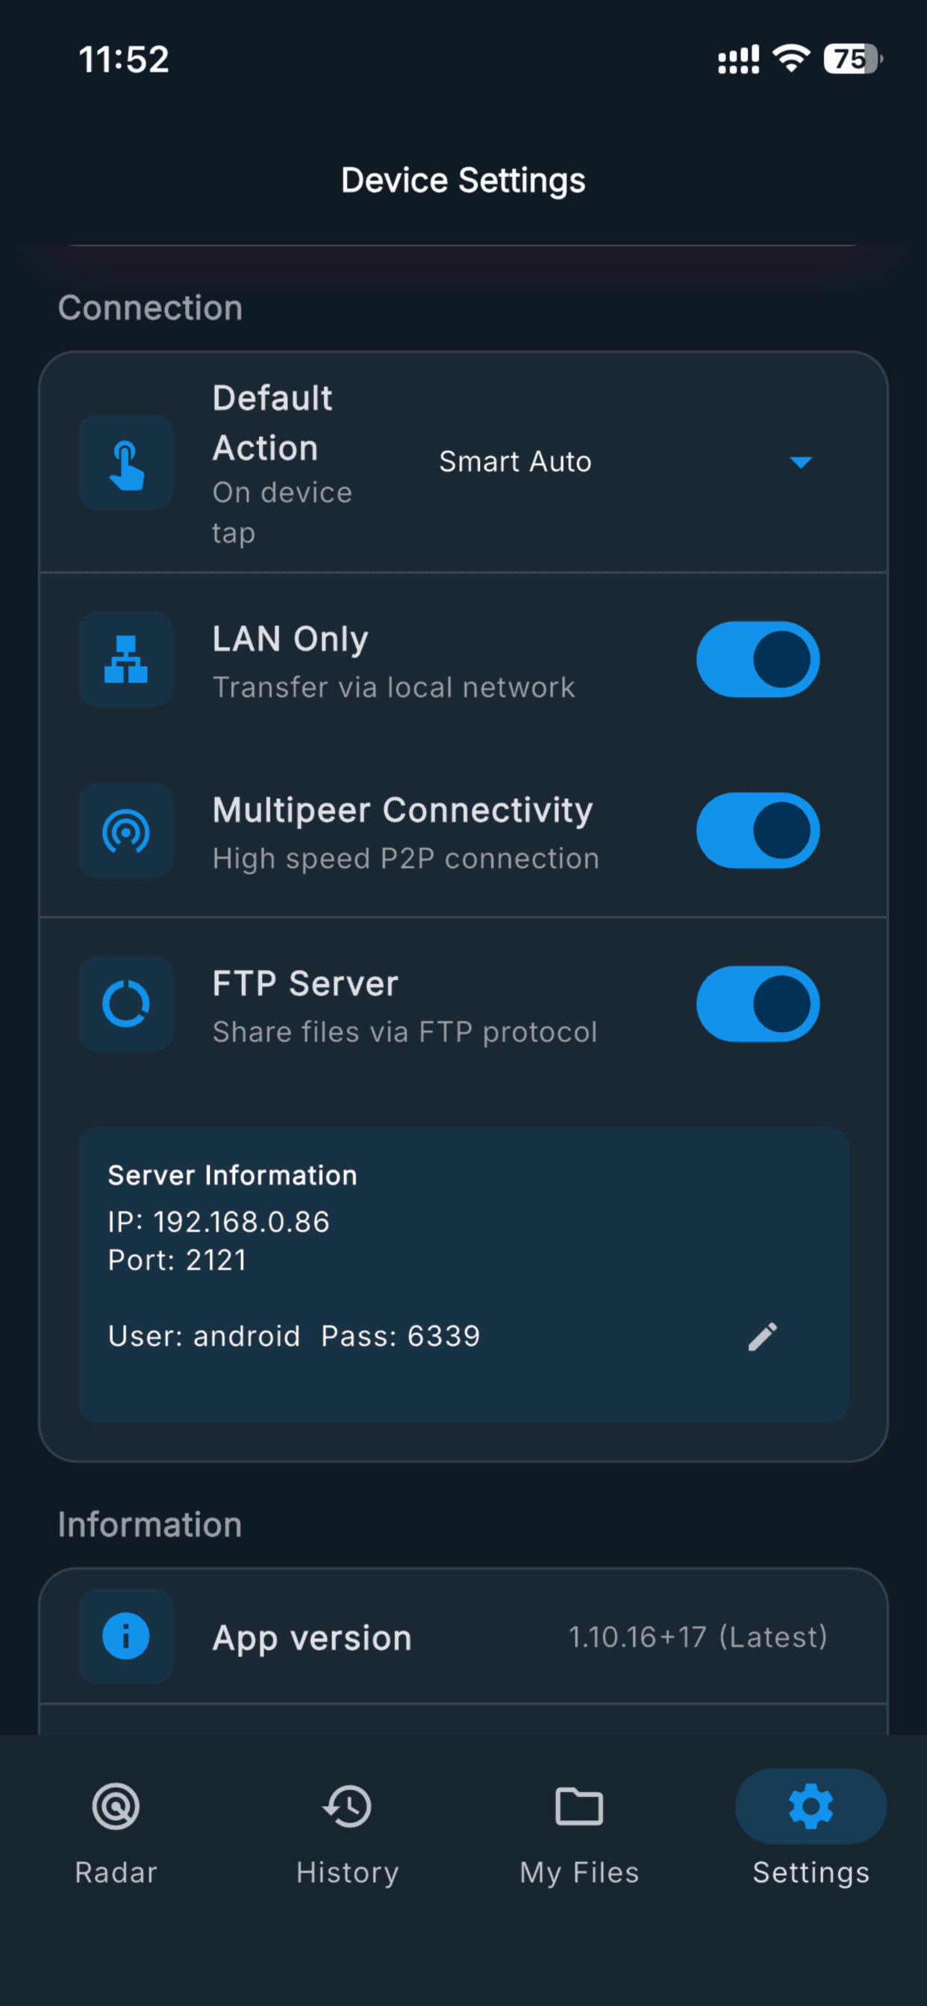The height and width of the screenshot is (2006, 927).
Task: Tap the Server Information IP address
Action: click(219, 1222)
